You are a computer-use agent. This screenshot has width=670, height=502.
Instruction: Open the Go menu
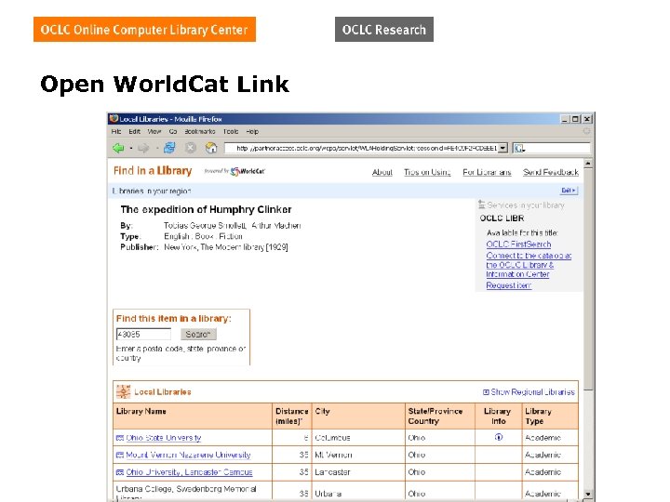[173, 131]
